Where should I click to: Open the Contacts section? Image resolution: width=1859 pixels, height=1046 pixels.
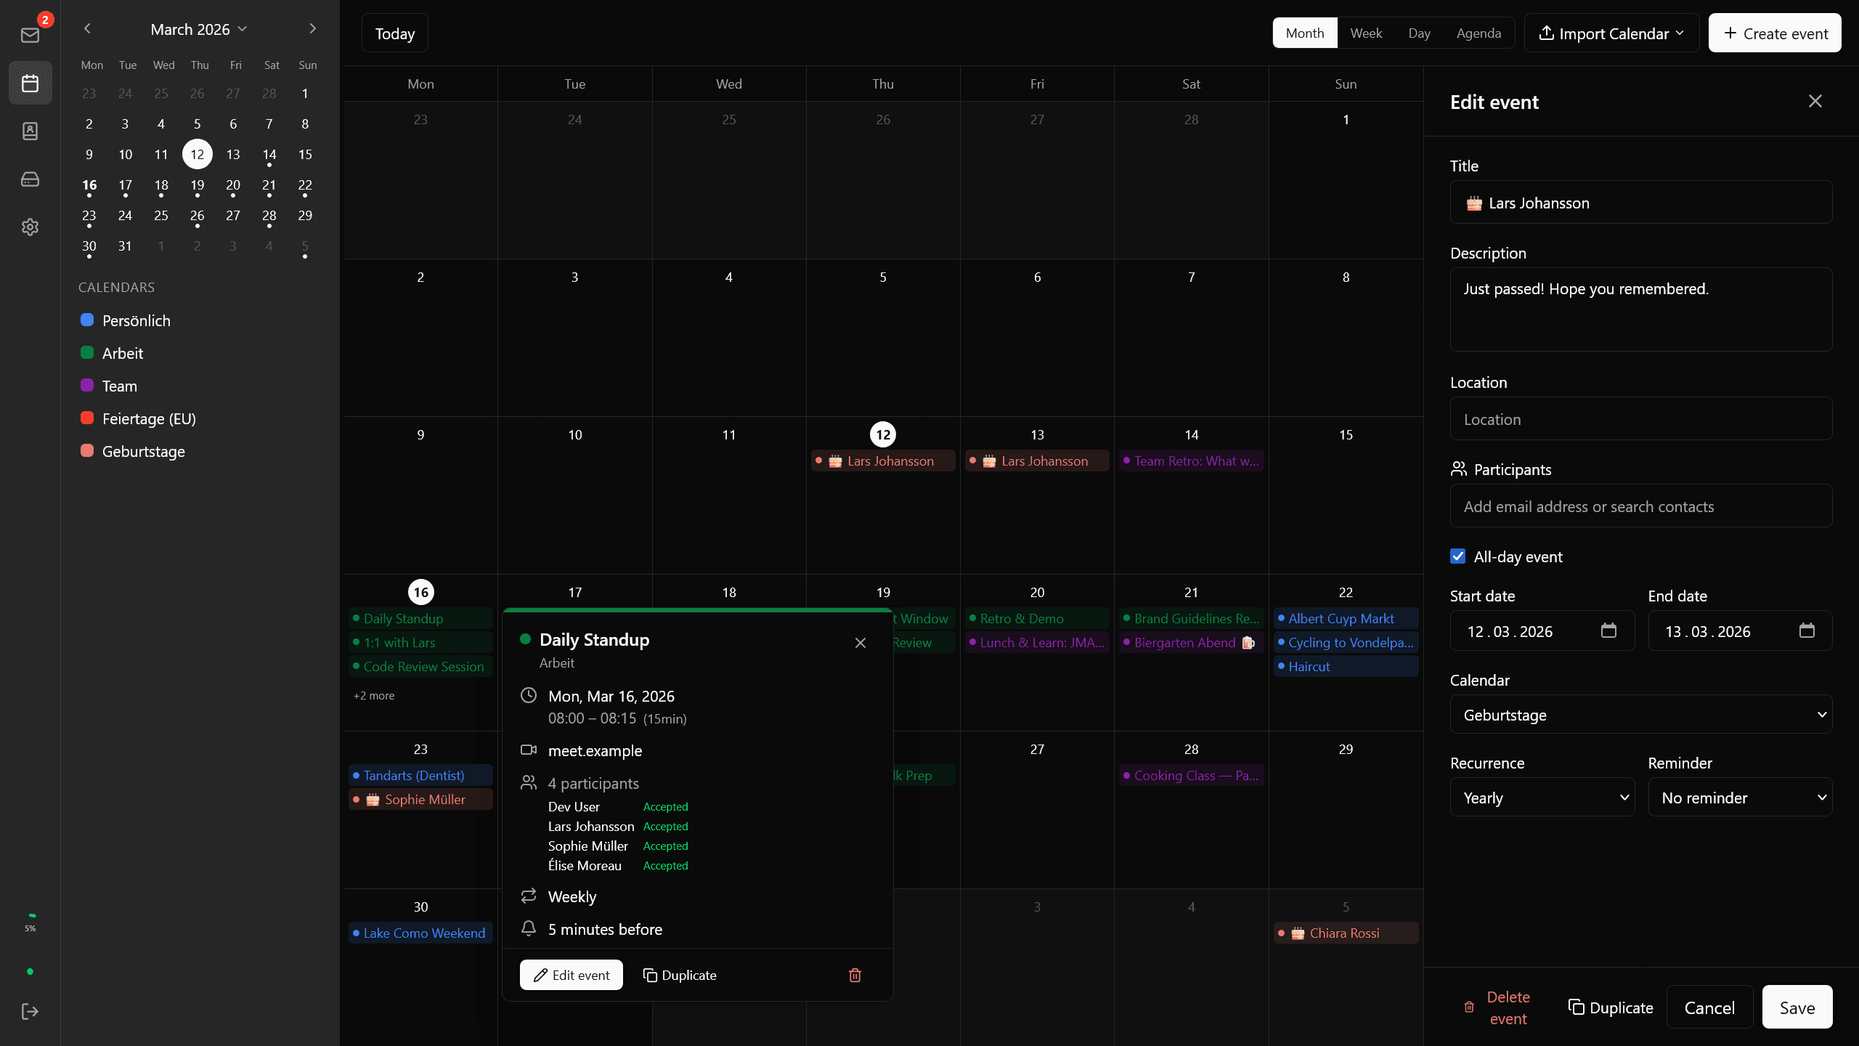(x=30, y=131)
